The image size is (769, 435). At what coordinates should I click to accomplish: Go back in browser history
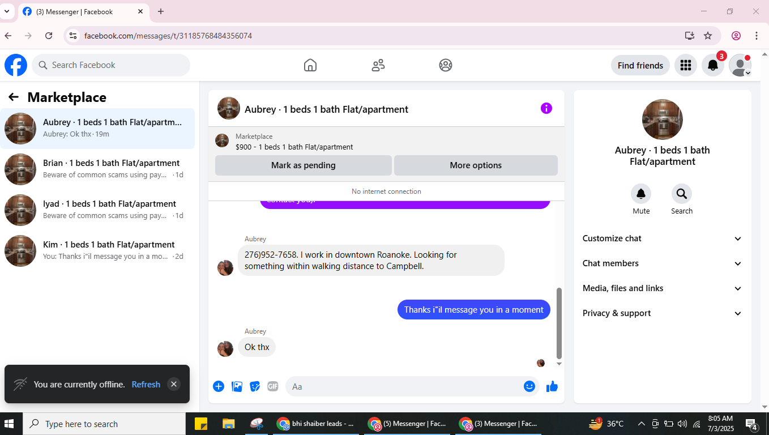coord(8,36)
